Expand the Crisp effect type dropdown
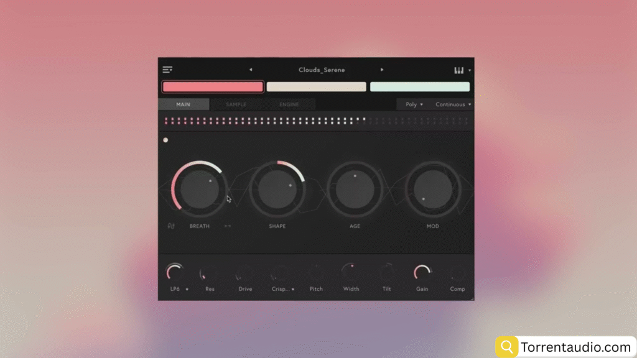Screen dimensions: 637x358 point(293,289)
